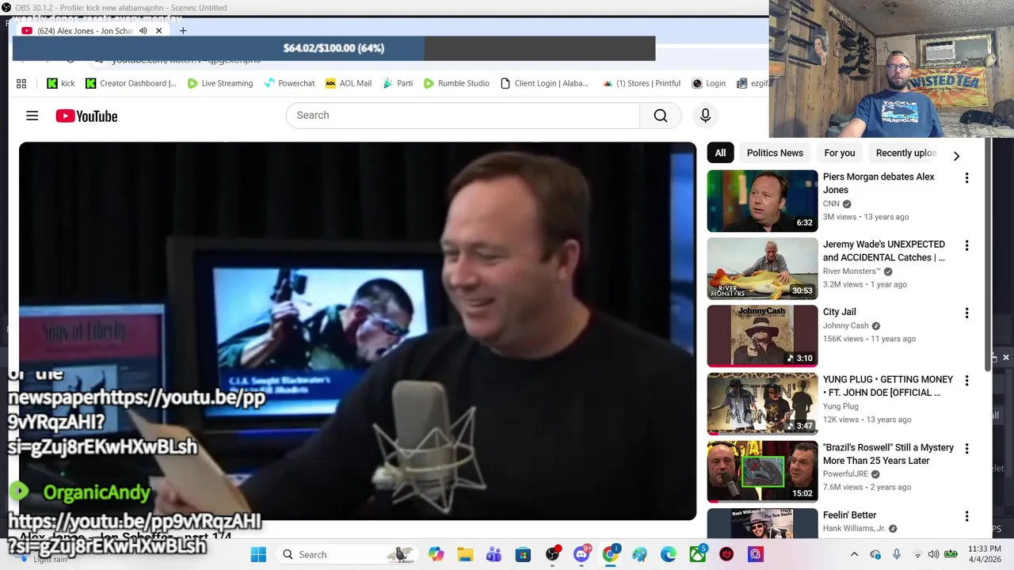Mute the Alex Jones tab audio
Screen dimensions: 1014x570
(x=143, y=31)
